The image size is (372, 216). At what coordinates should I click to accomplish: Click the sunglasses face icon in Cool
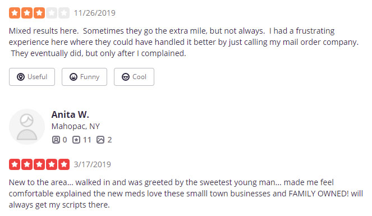126,77
